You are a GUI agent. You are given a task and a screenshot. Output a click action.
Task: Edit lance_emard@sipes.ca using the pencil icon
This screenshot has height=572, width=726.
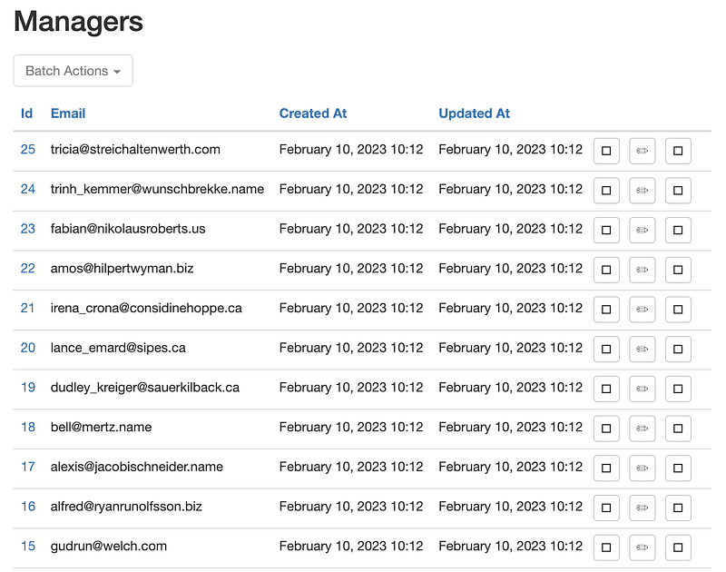[x=643, y=349]
